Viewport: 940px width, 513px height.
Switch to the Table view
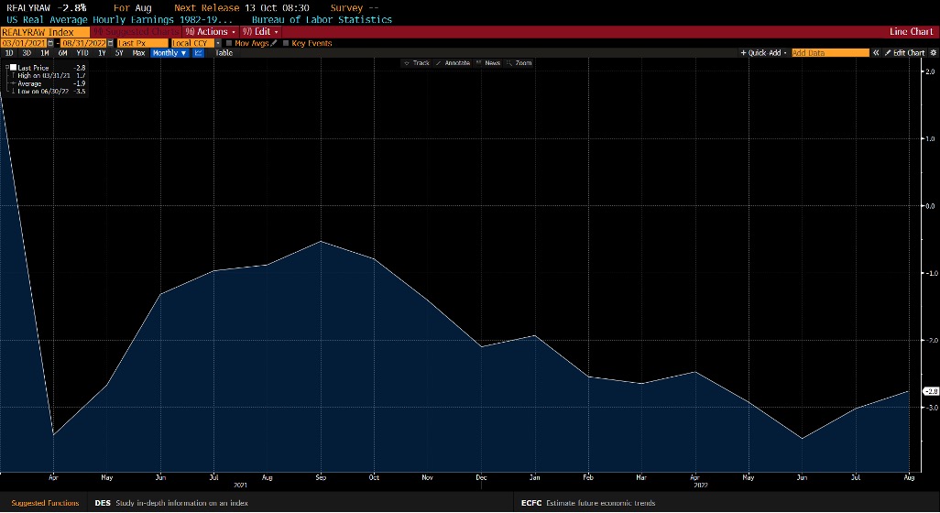tap(224, 53)
